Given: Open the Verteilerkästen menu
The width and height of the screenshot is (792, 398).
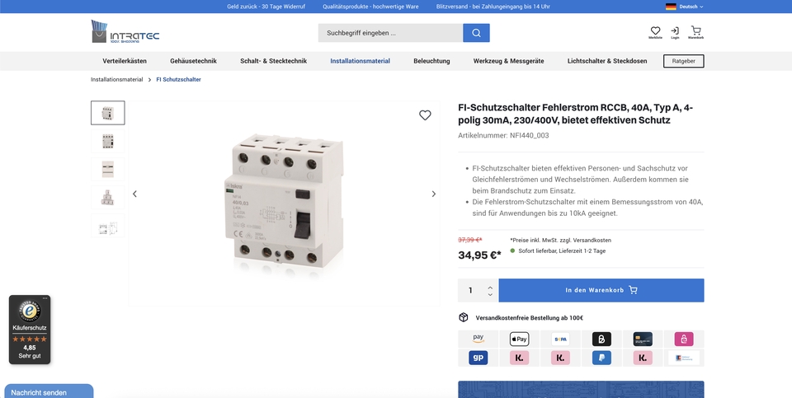Looking at the screenshot, I should click(x=125, y=61).
